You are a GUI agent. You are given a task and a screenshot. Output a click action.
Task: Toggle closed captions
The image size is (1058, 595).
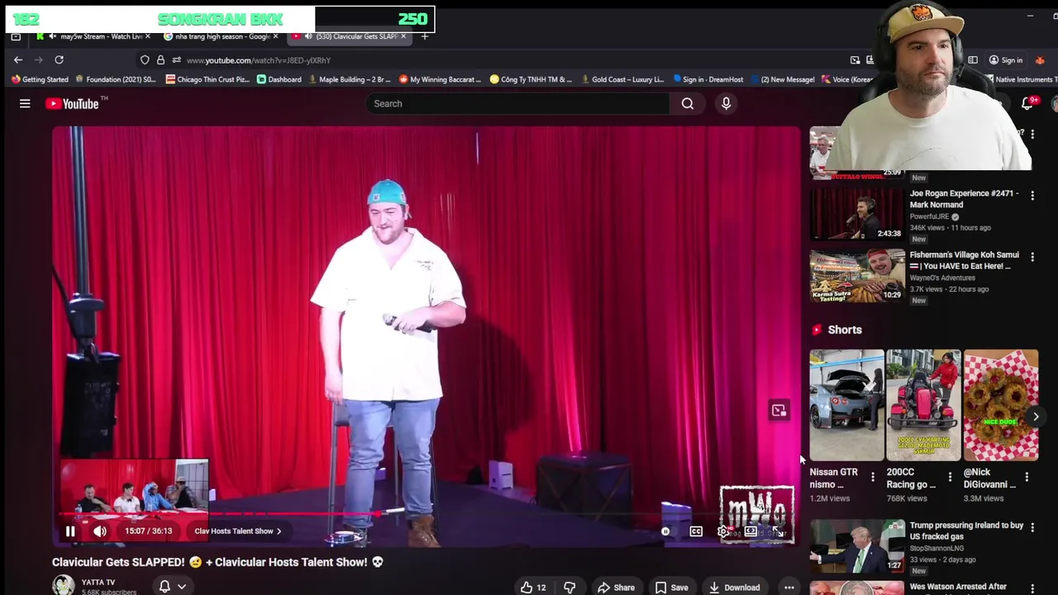tap(696, 531)
